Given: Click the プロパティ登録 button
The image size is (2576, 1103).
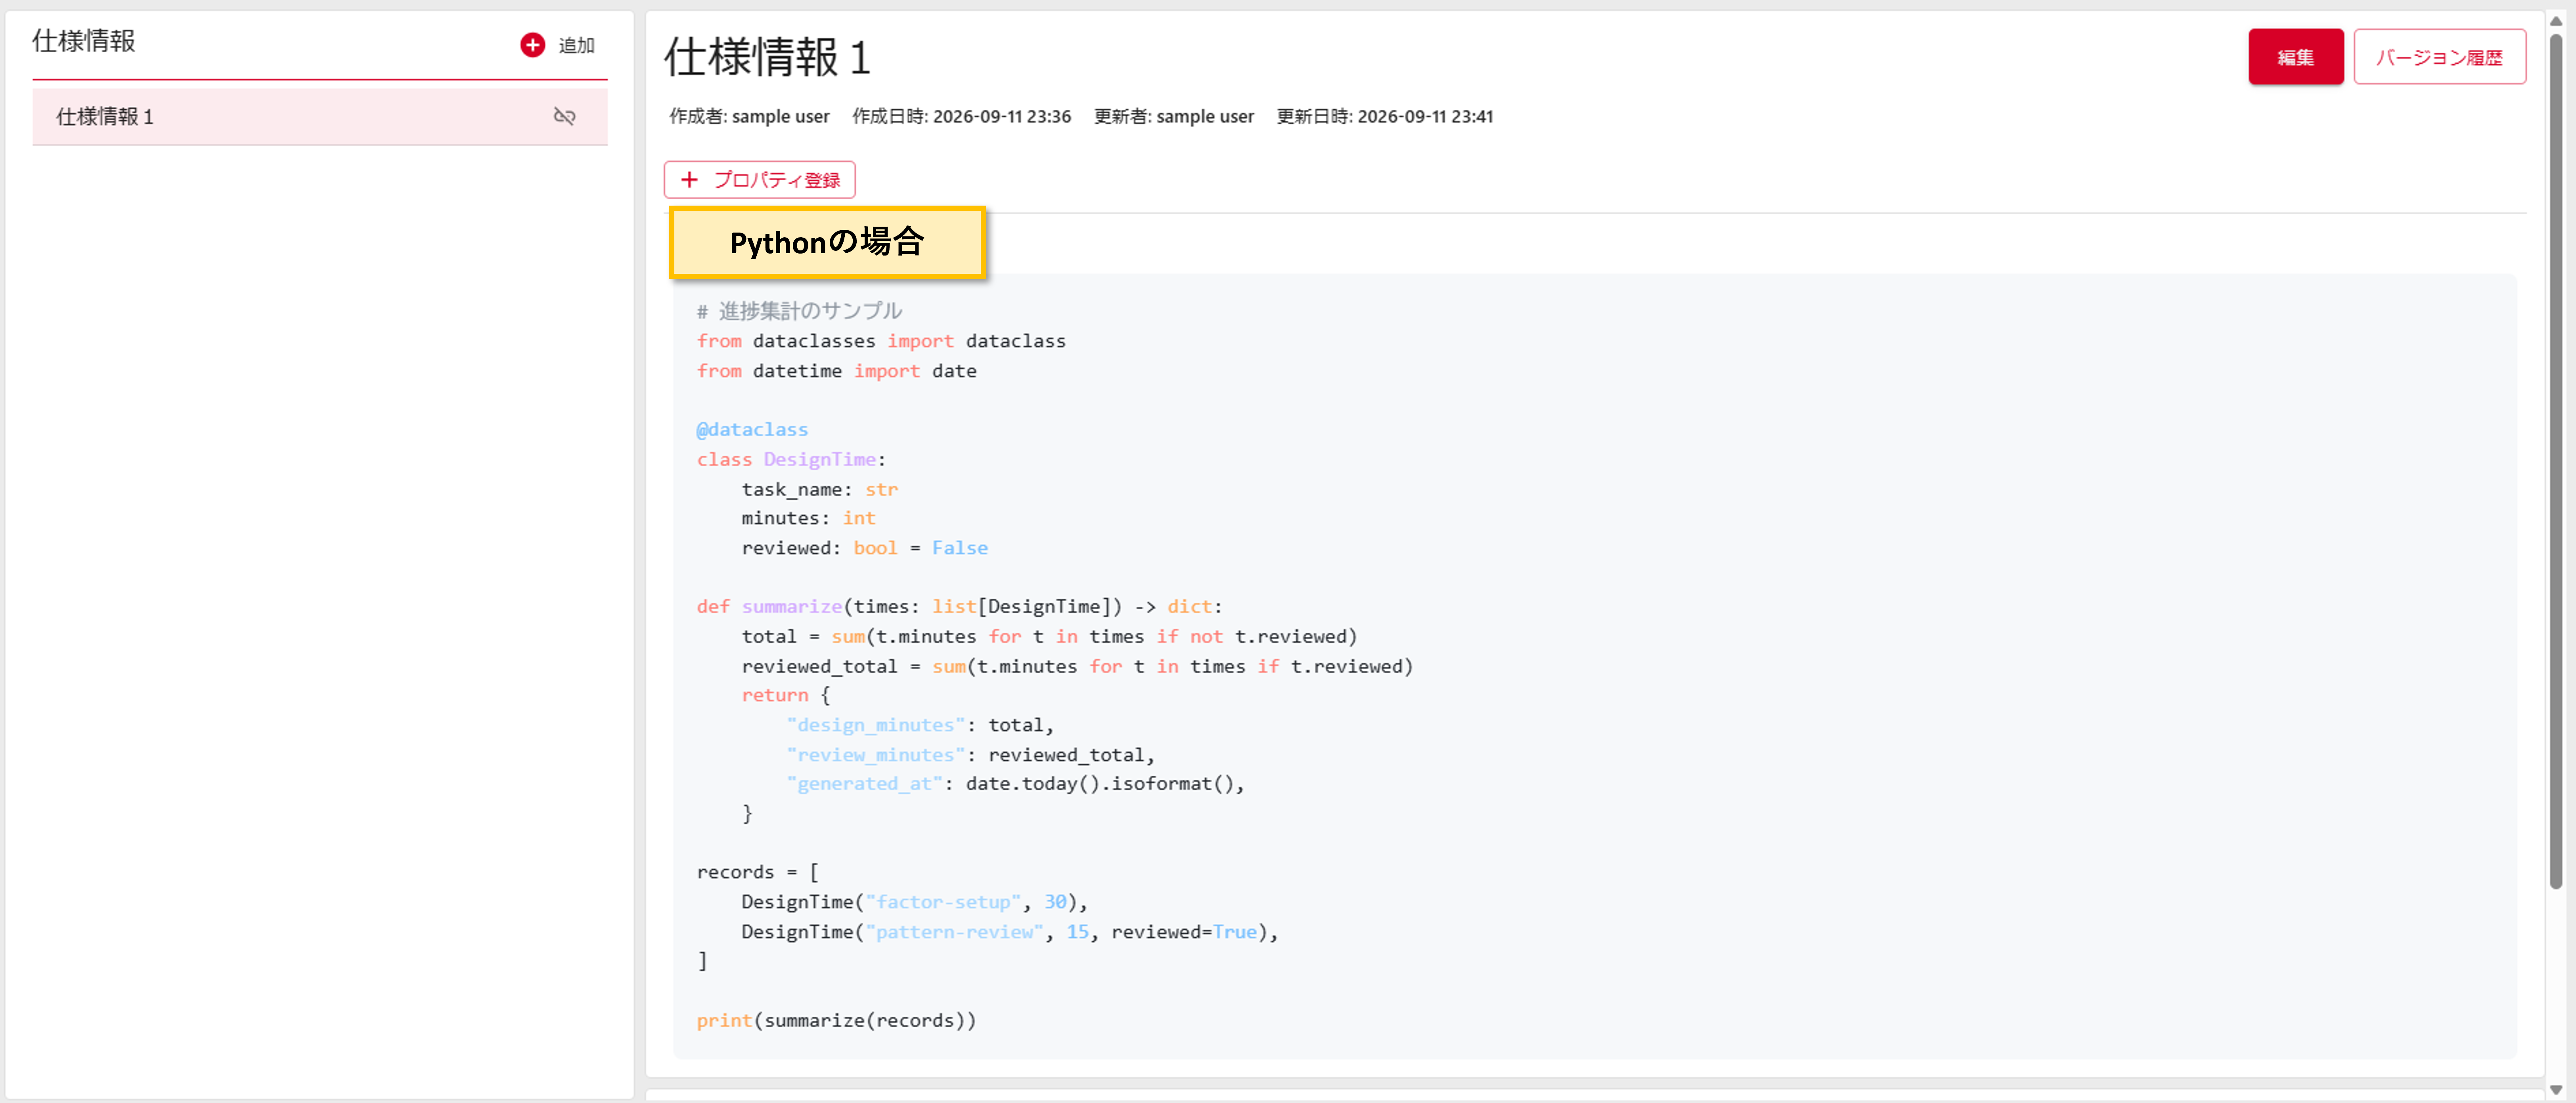Looking at the screenshot, I should click(759, 180).
